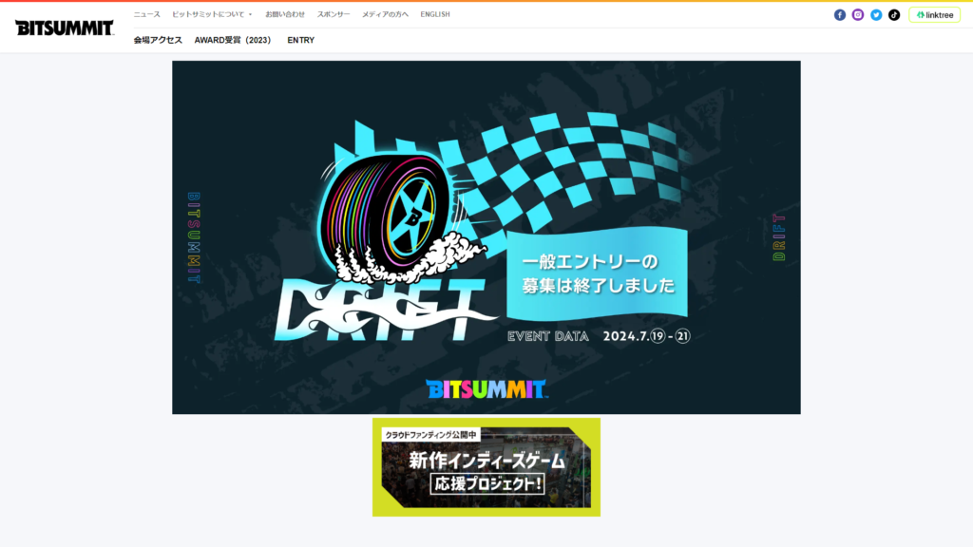Viewport: 973px width, 547px height.
Task: Open the ニュース menu item
Action: (147, 14)
